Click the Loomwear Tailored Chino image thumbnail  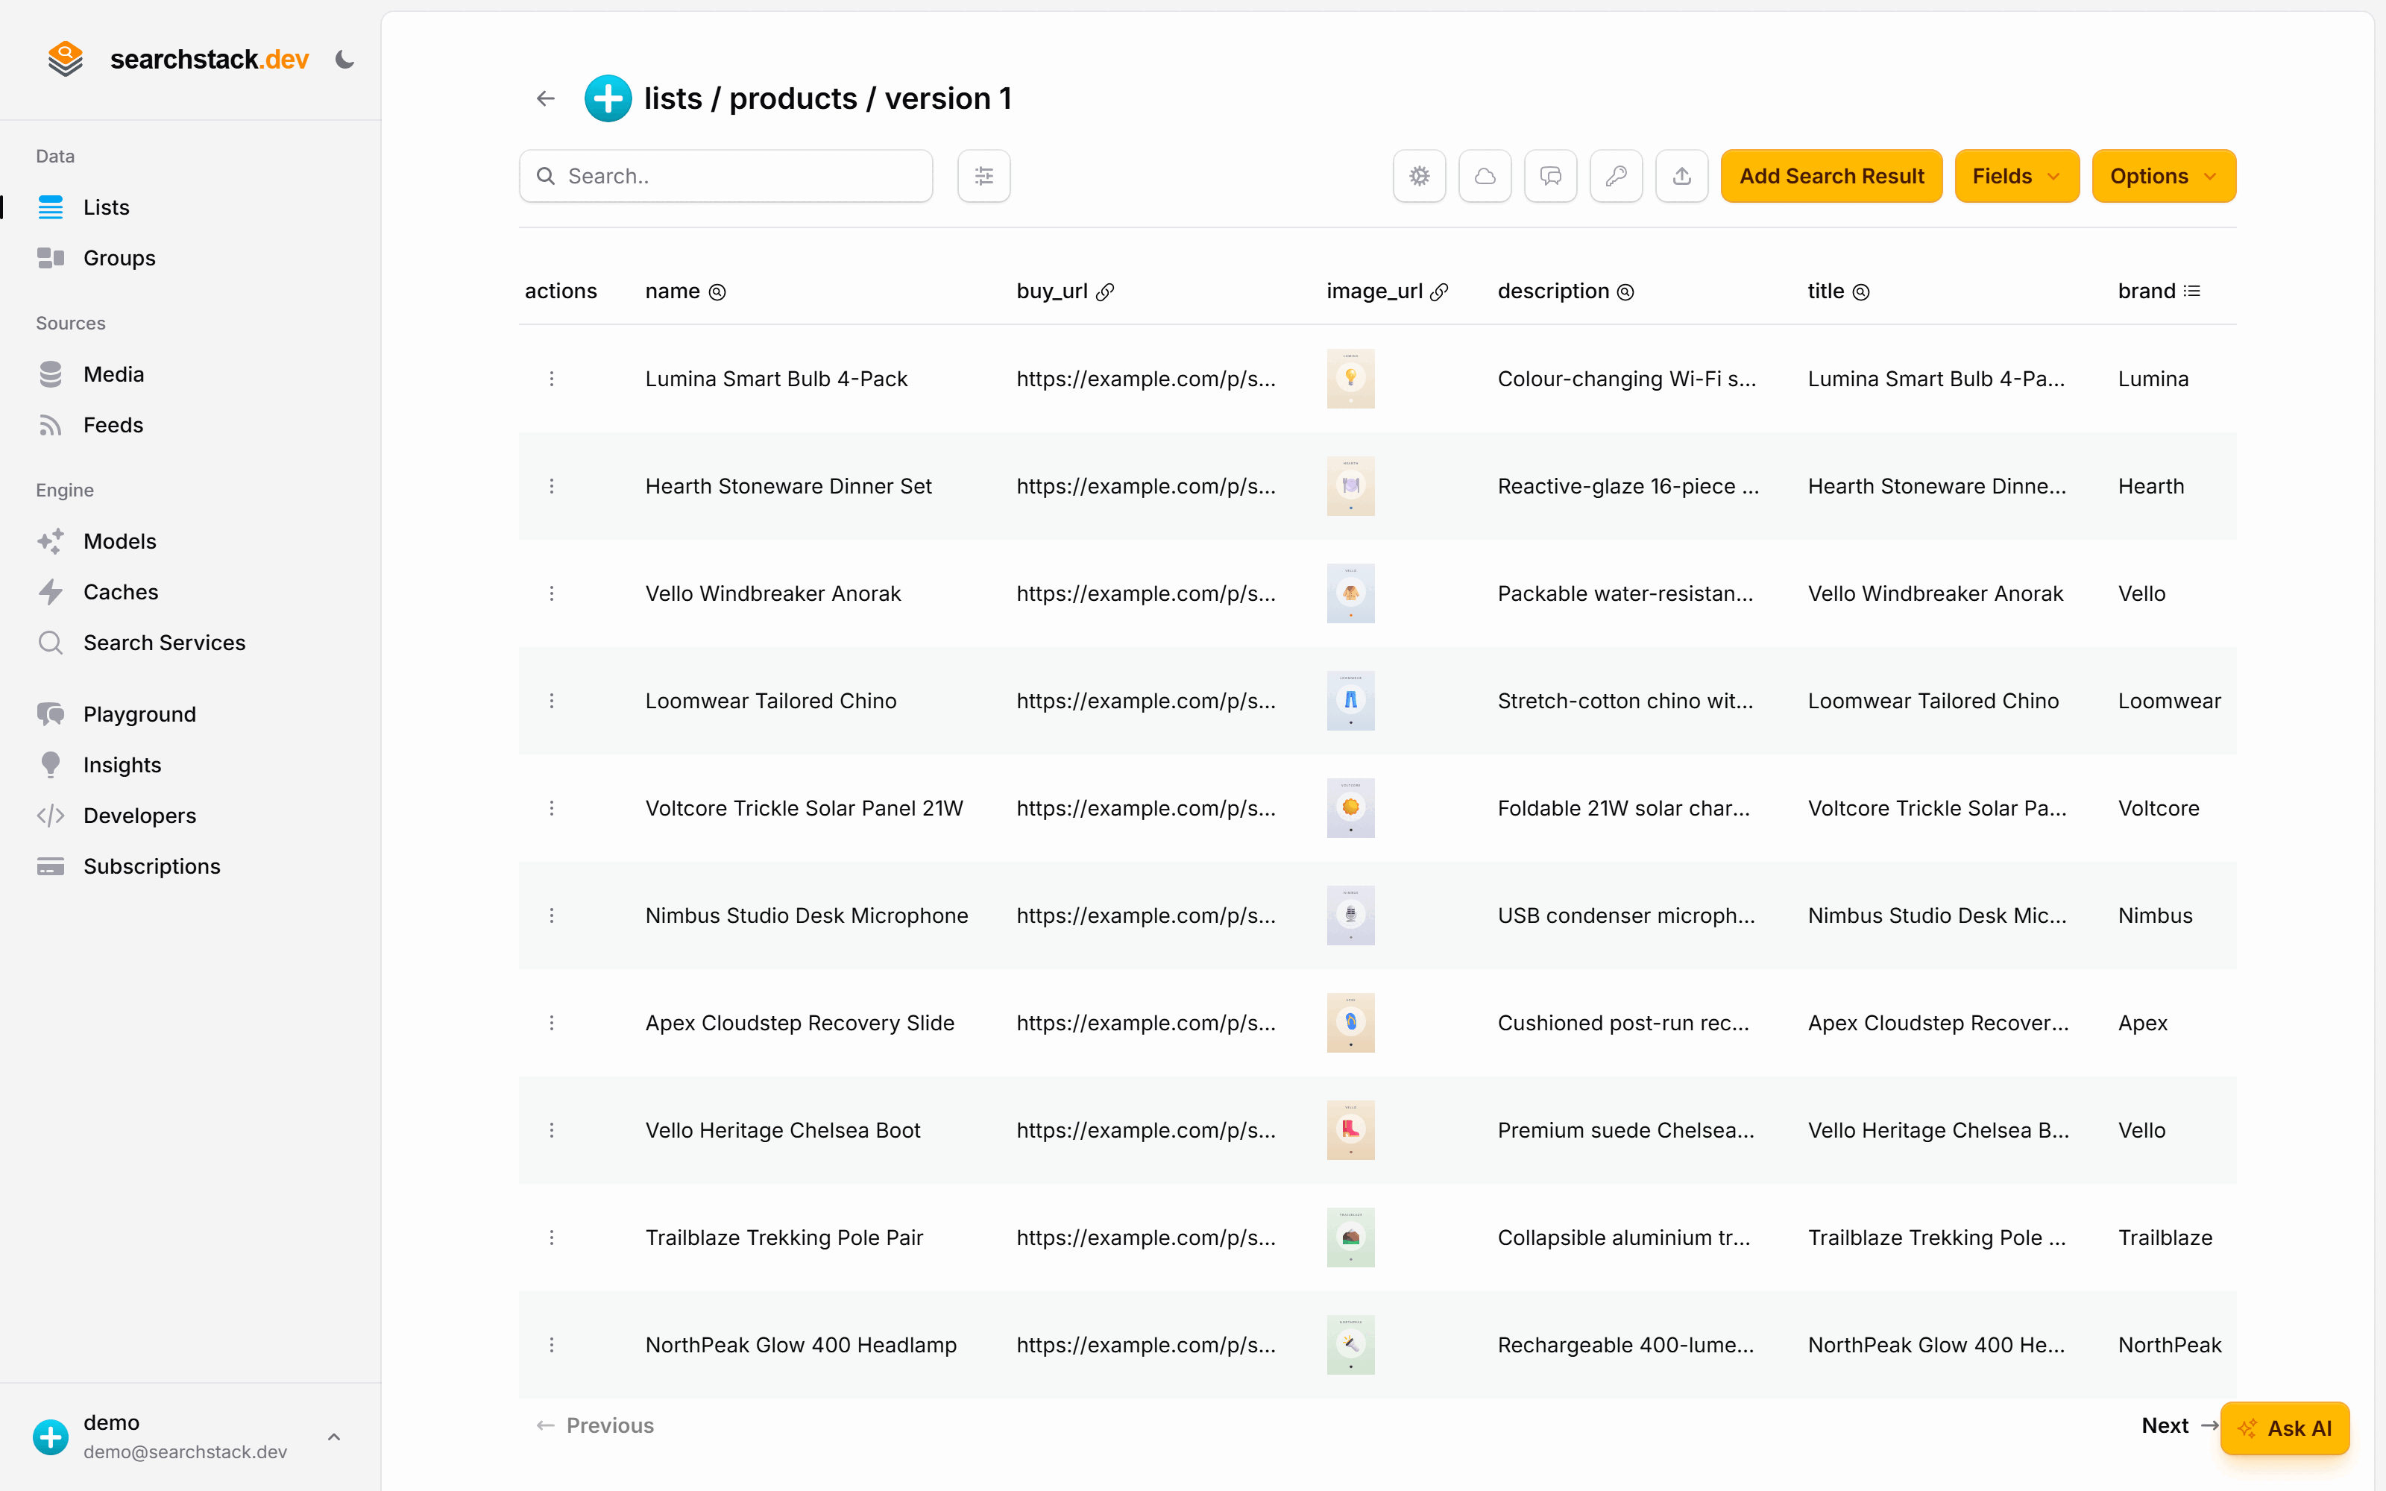pos(1351,701)
